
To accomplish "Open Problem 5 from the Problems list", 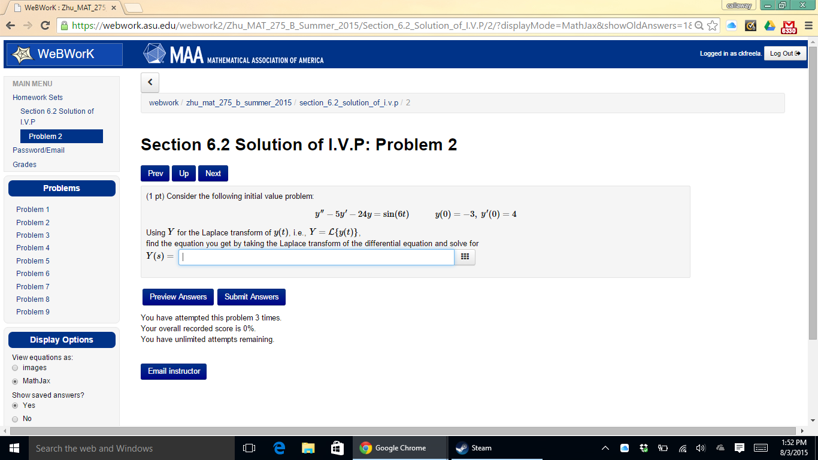I will point(32,261).
